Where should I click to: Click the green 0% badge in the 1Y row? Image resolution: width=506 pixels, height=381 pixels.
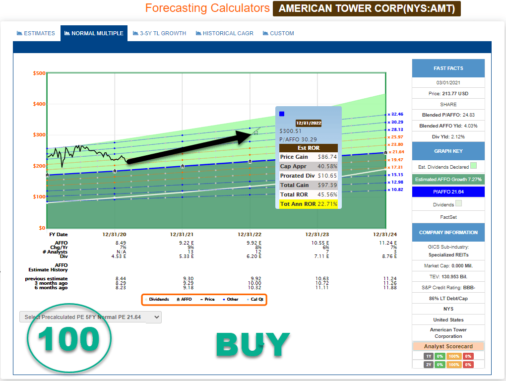tap(440, 356)
